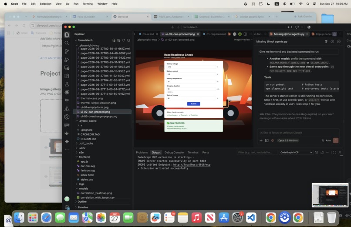The image size is (351, 227).
Task: Open styles.css in frontend folder
Action: (x=87, y=180)
